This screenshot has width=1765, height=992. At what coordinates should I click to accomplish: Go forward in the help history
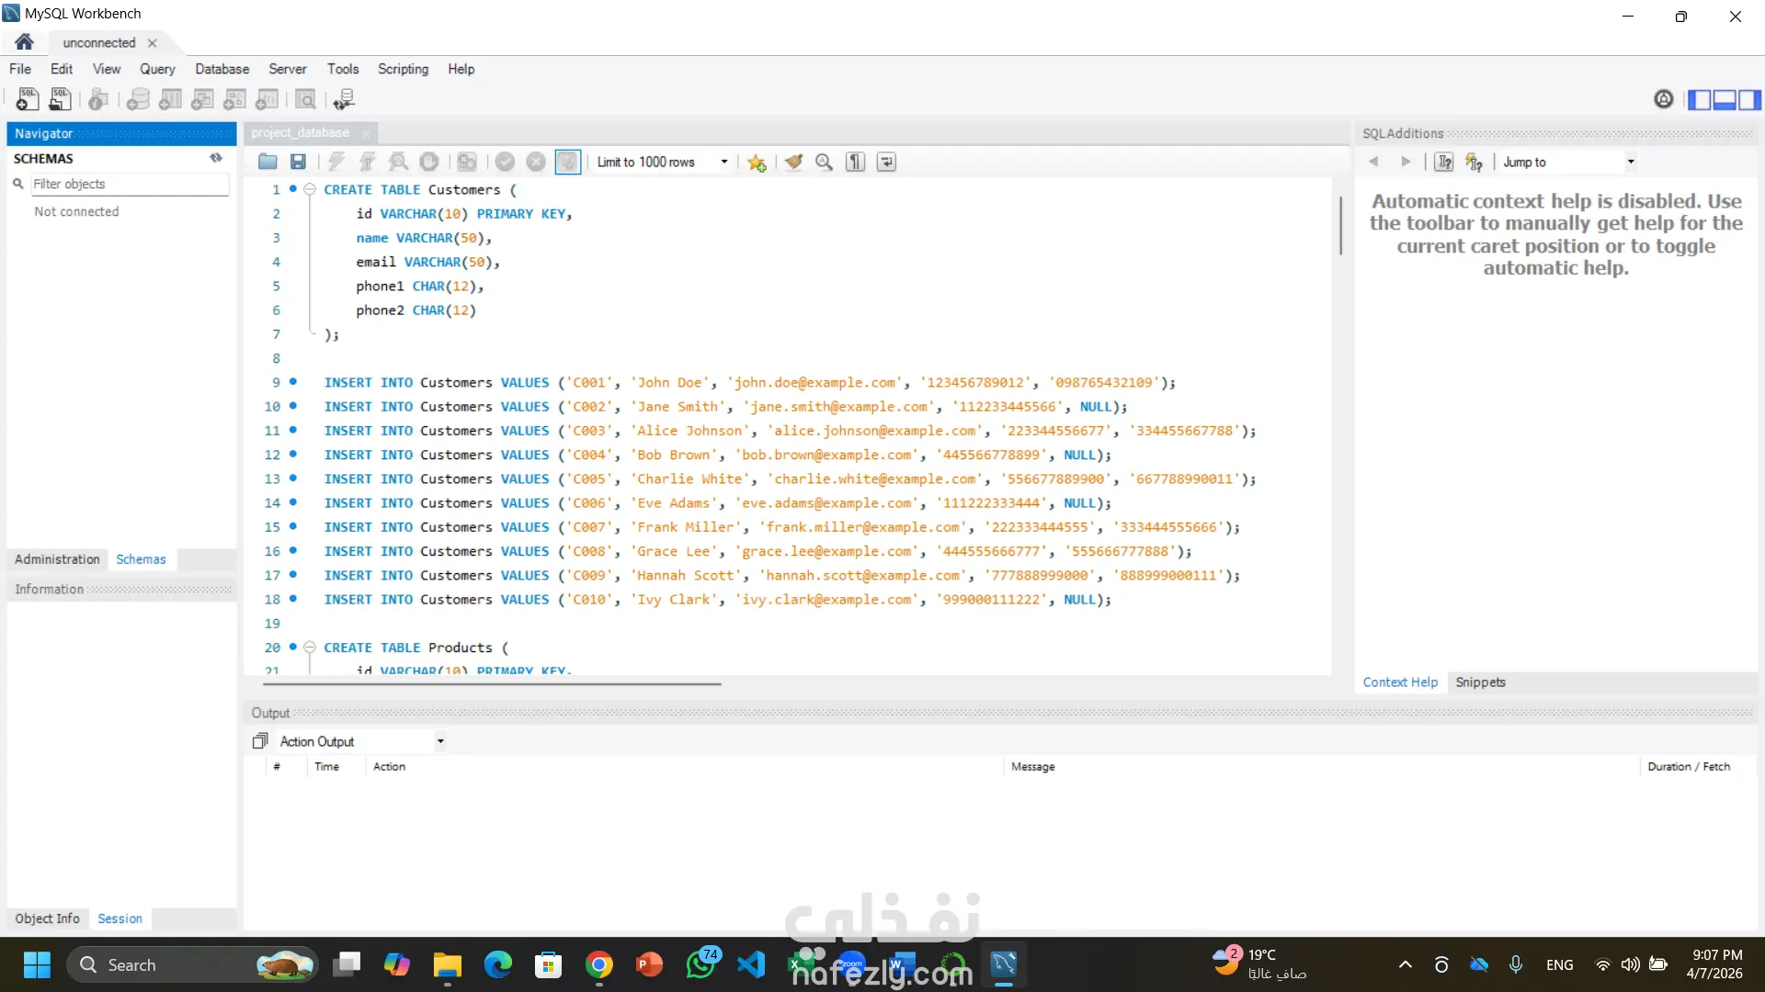click(1406, 162)
